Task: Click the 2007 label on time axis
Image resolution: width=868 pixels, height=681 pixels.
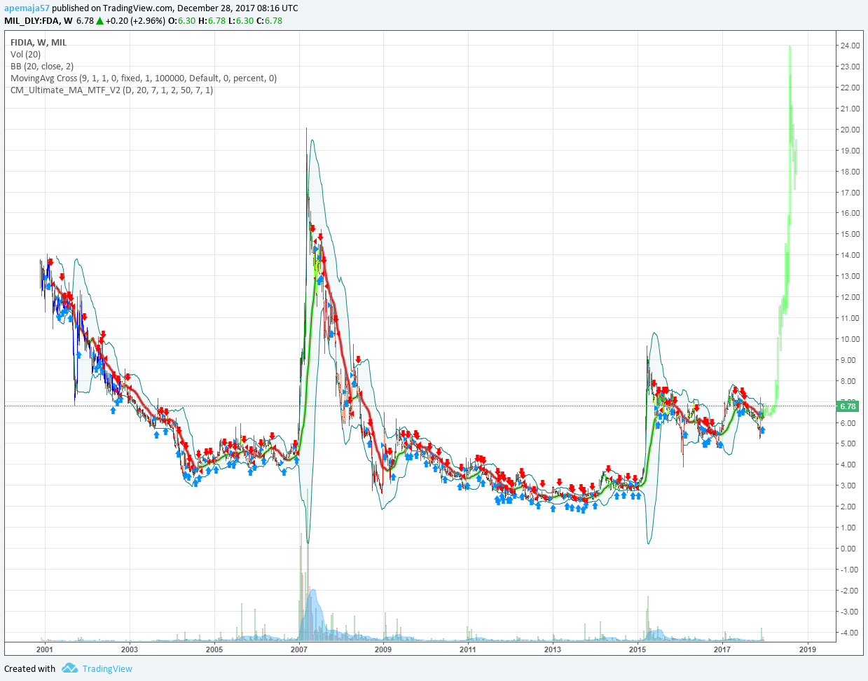Action: tap(299, 649)
